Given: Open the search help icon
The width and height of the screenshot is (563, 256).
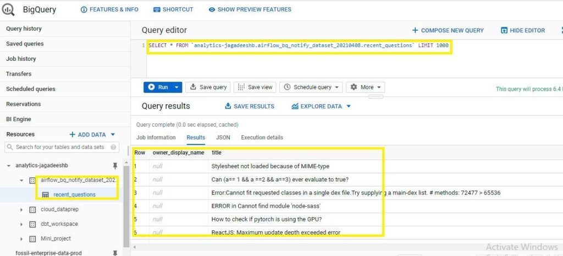Looking at the screenshot, I should [x=113, y=147].
